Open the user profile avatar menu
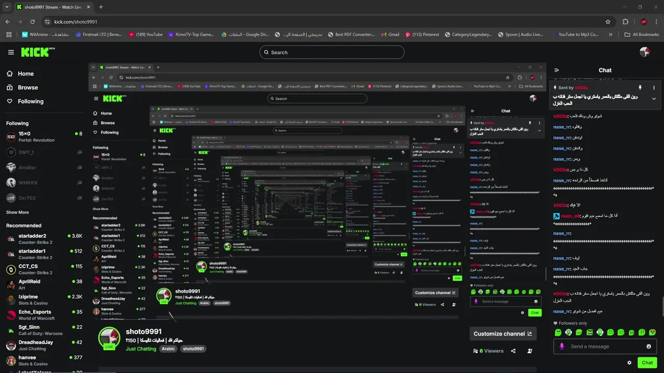Image resolution: width=664 pixels, height=373 pixels. [645, 52]
